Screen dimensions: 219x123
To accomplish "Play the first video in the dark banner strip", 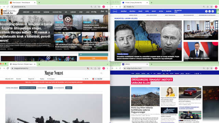I will (x=48, y=57).
